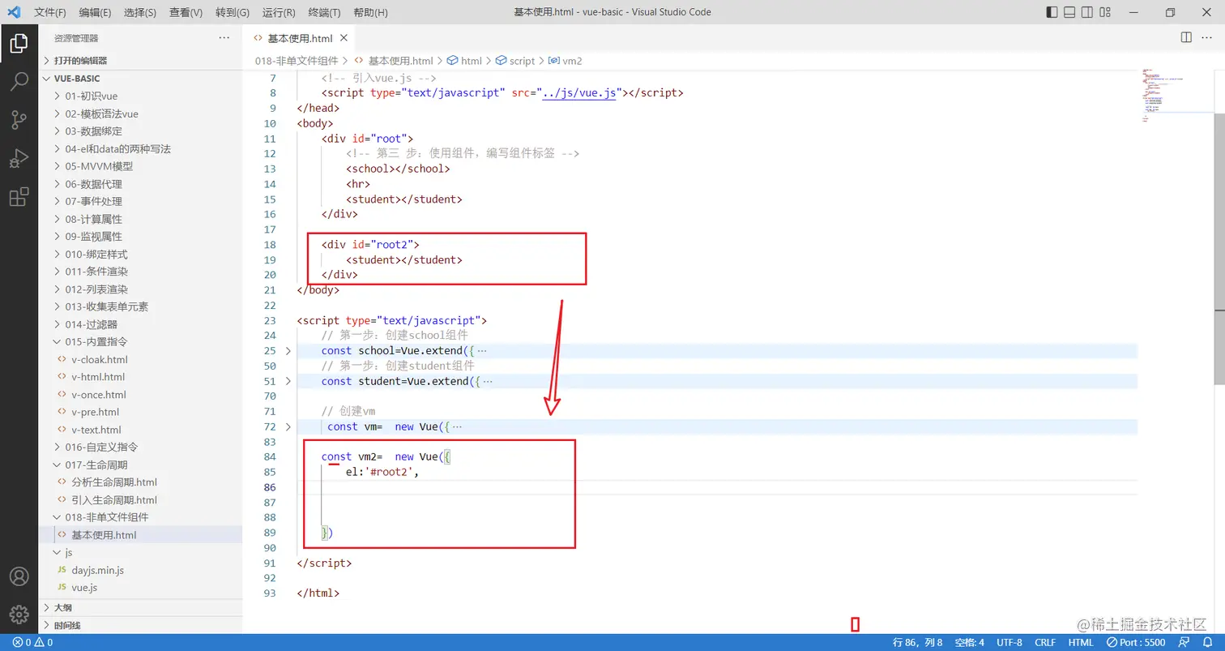The image size is (1225, 651).
Task: Open the 终端(T) menu
Action: coord(325,13)
